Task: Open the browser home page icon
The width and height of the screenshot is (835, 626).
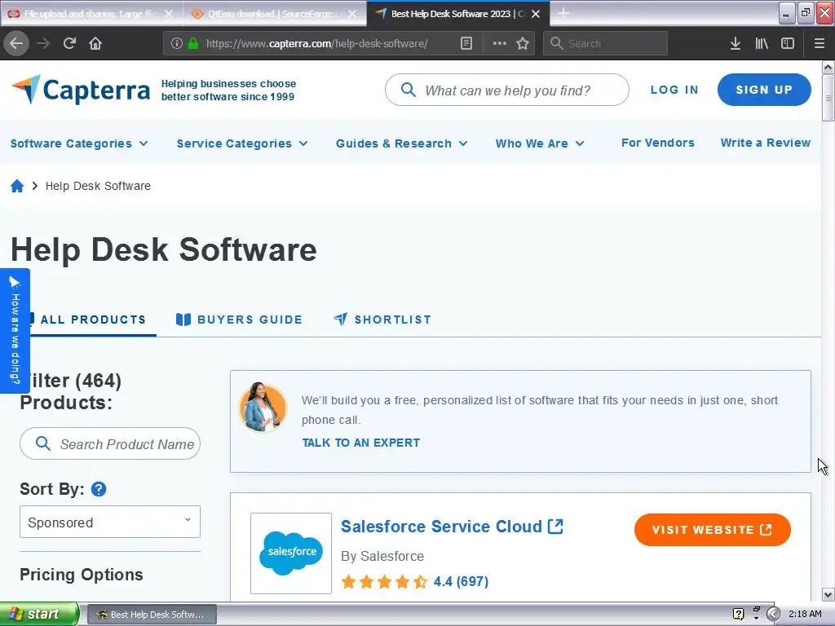Action: (95, 43)
